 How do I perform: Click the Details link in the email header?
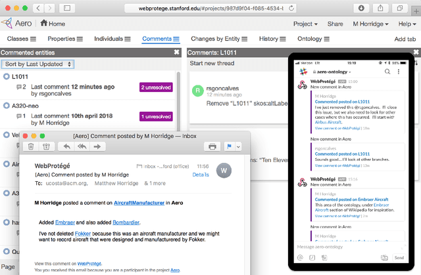[201, 175]
